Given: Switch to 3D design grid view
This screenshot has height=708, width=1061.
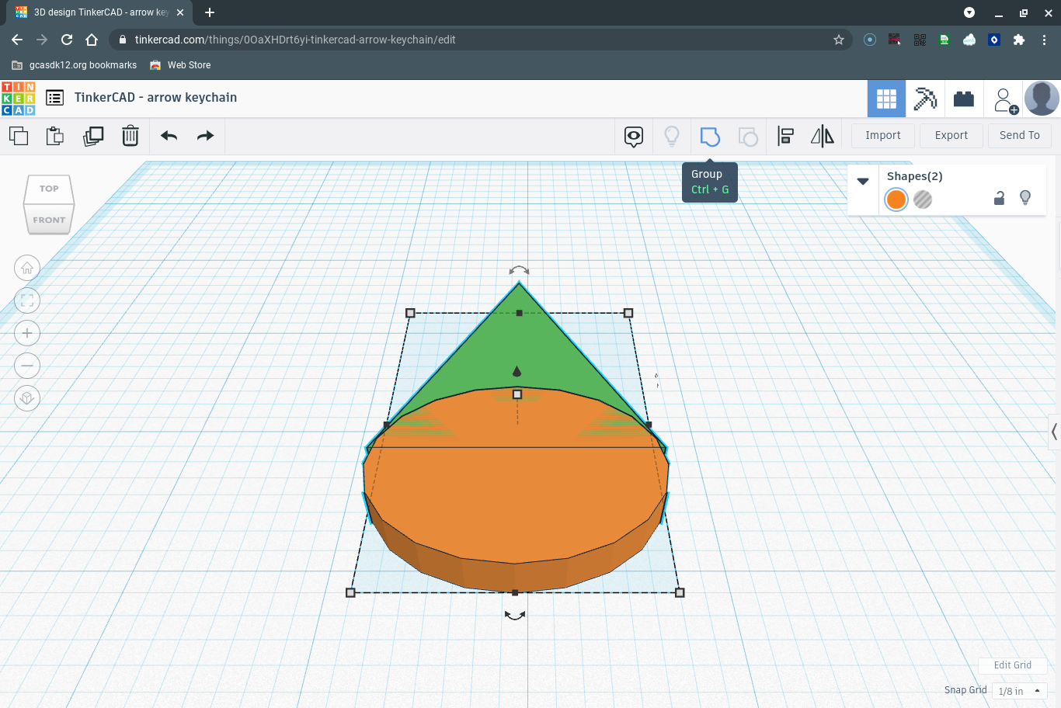Looking at the screenshot, I should click(x=886, y=99).
